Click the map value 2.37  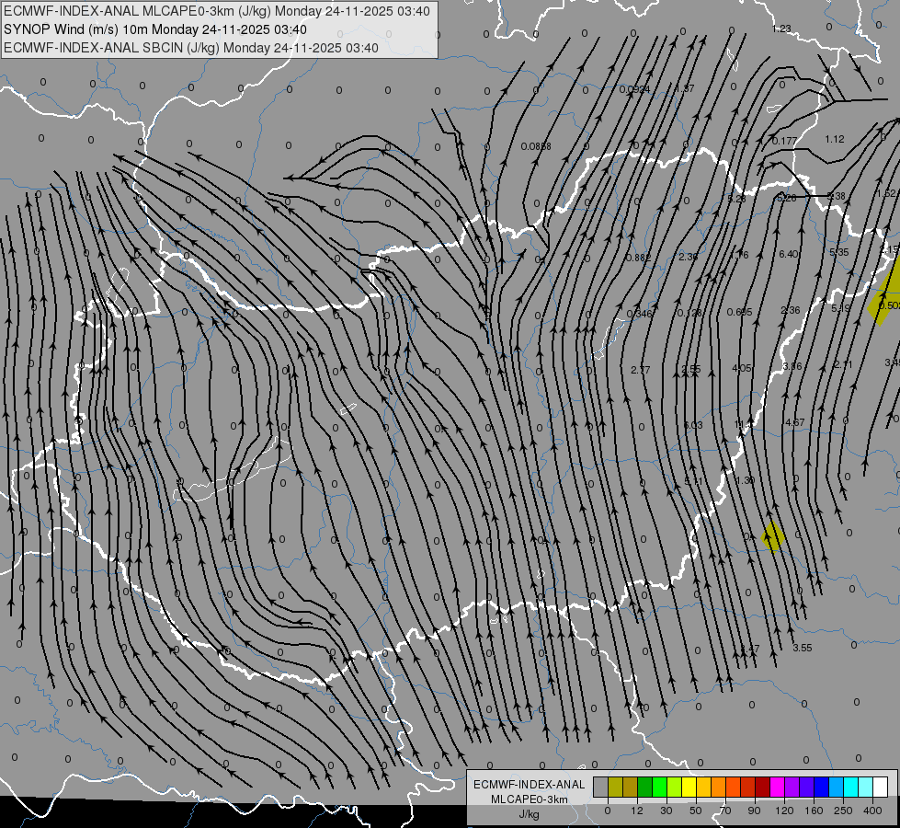641,370
